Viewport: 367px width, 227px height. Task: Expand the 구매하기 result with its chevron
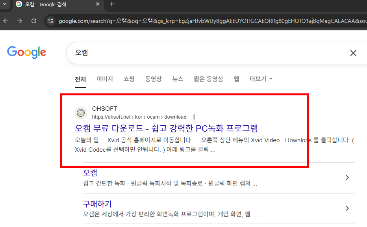347,208
